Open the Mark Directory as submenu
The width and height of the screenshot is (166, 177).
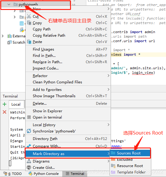(67, 154)
